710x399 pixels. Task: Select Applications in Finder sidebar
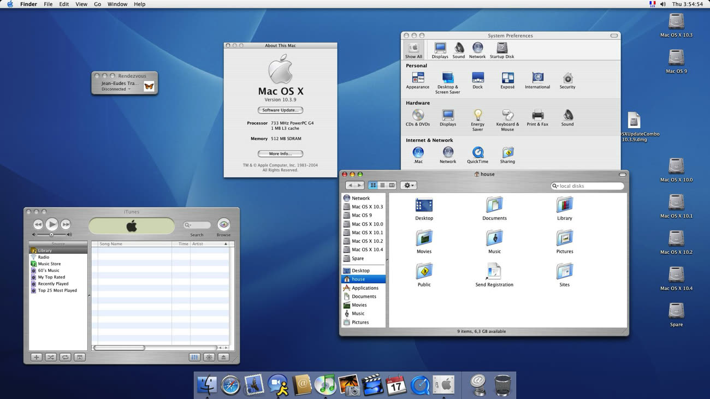click(364, 288)
